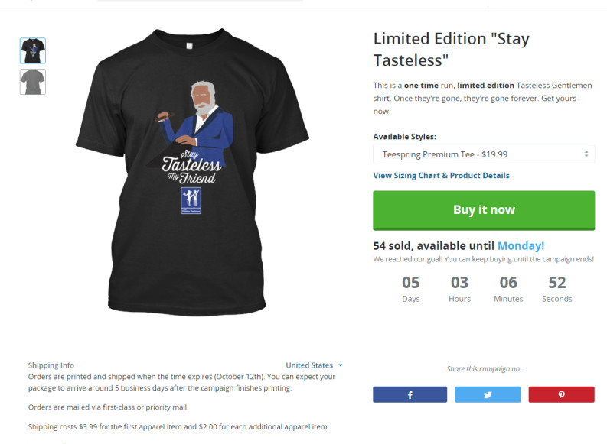607x444 pixels.
Task: Click the Stay Tasteless My Friend graphic text
Action: [191, 166]
